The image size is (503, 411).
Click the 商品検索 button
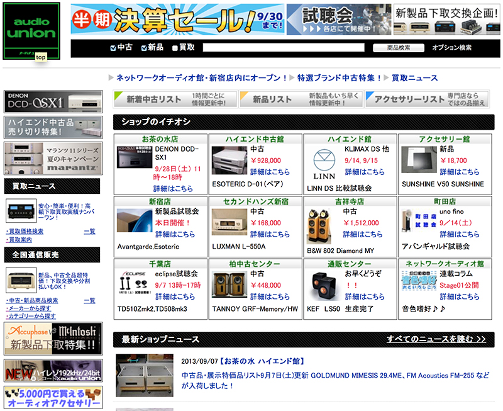click(x=399, y=48)
